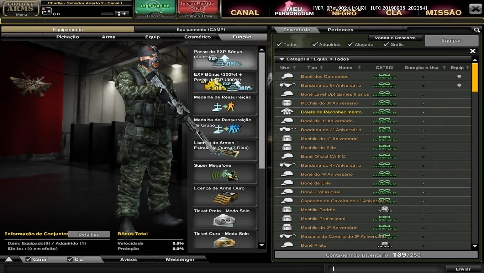Send the chat message with Enviar
The width and height of the screenshot is (484, 273).
463,269
